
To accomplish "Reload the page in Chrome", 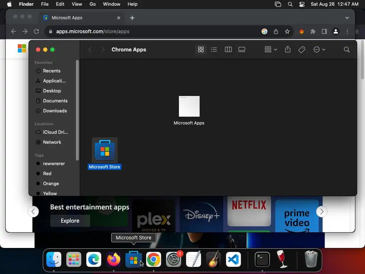I will pyautogui.click(x=36, y=31).
